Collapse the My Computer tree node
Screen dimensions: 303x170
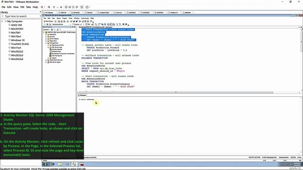pos(2,21)
